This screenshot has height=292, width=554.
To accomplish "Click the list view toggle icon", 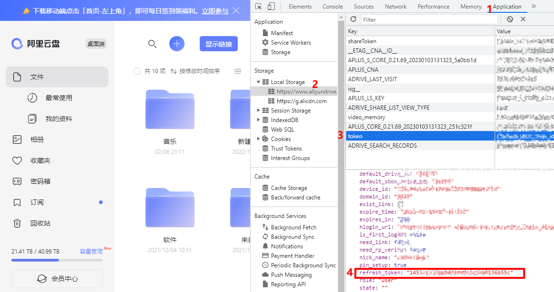I will (x=238, y=71).
